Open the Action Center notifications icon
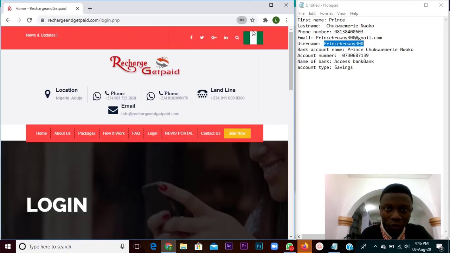Image resolution: width=450 pixels, height=253 pixels. click(439, 246)
